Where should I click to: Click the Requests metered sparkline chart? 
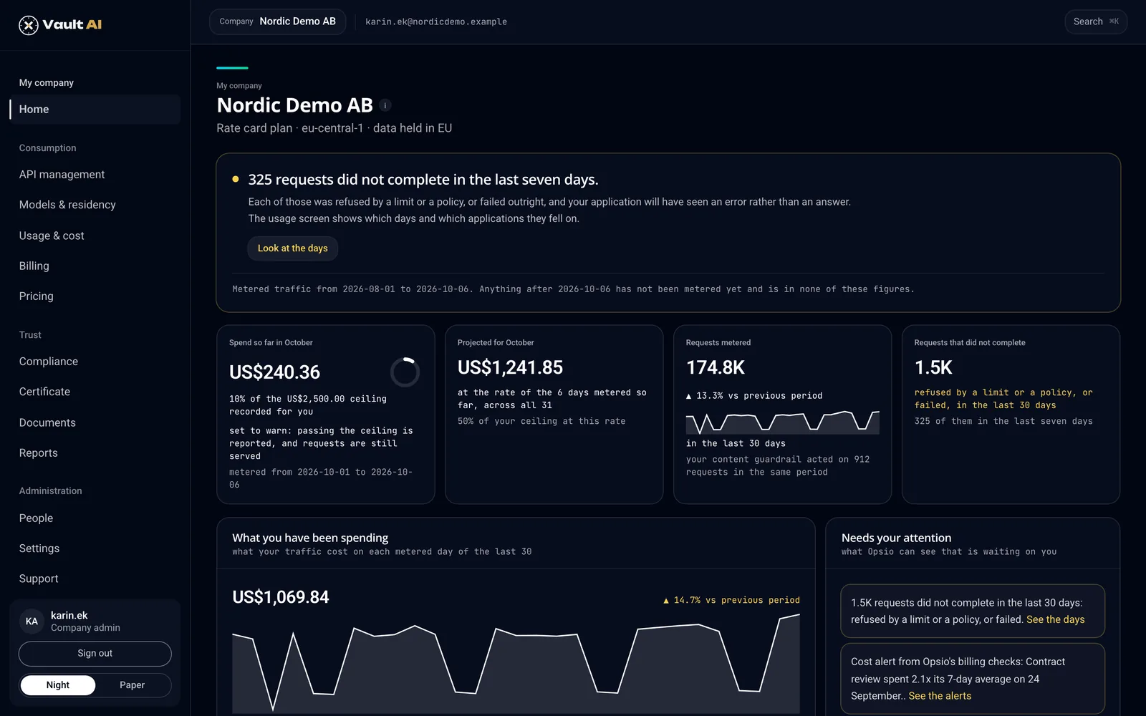coord(782,422)
